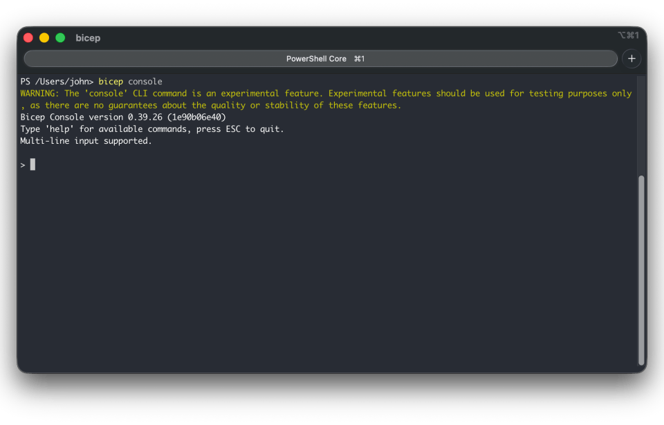
Task: Open a new terminal tab with plus button
Action: tap(631, 59)
